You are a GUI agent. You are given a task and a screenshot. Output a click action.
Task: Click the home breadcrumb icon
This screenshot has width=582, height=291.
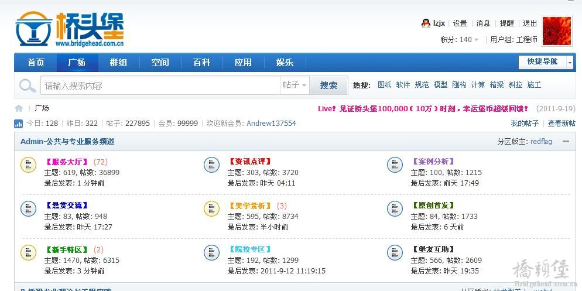click(x=19, y=108)
